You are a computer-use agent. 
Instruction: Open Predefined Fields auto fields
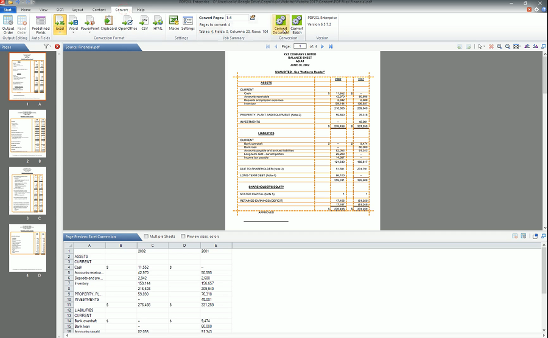point(41,24)
